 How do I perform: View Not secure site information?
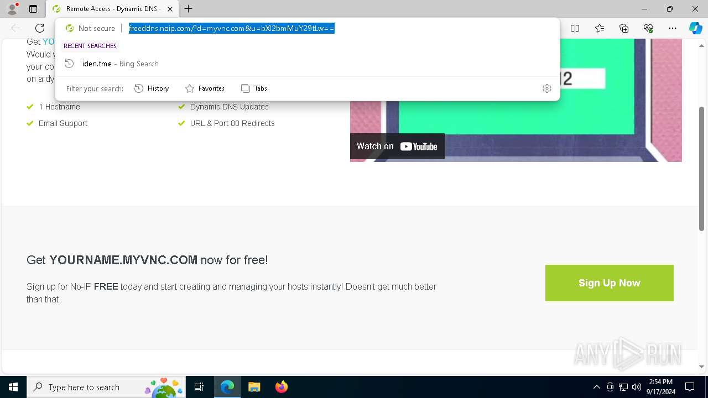[90, 28]
